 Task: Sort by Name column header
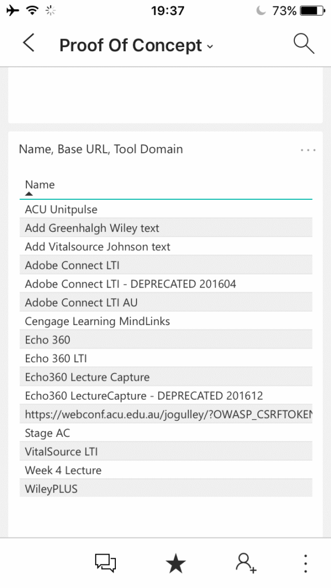40,184
